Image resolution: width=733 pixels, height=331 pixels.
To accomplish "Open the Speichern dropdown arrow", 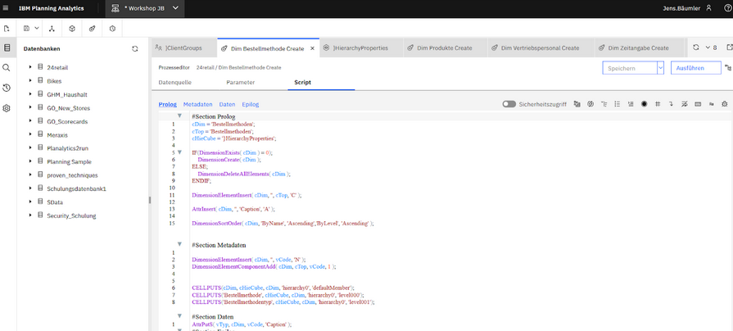I will click(660, 68).
